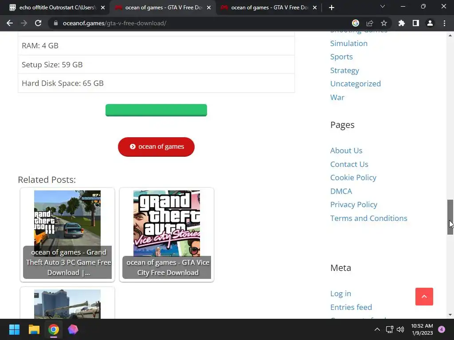Click the site lock icon

coord(56,23)
